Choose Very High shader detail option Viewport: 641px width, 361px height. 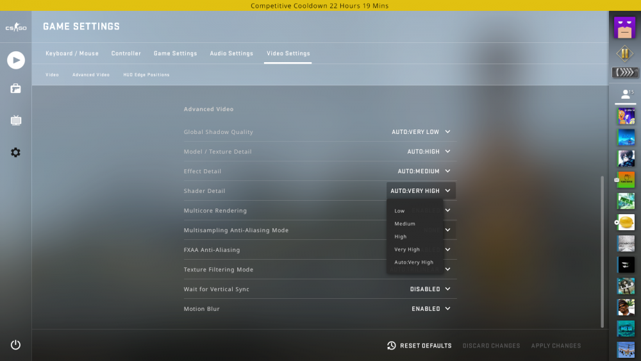click(407, 249)
